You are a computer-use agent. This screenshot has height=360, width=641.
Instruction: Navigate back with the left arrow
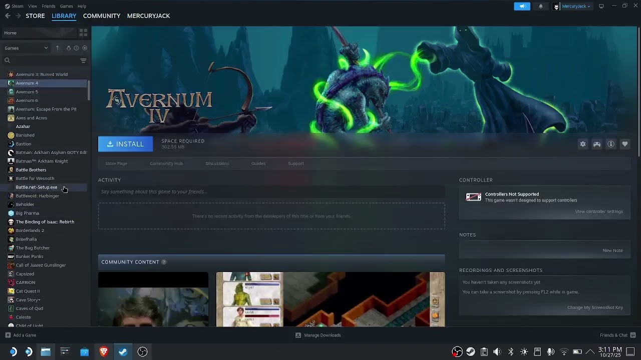(8, 16)
